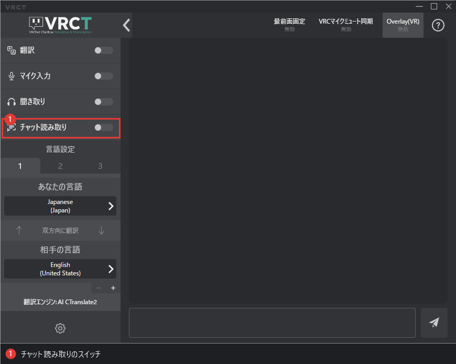The width and height of the screenshot is (456, 364).
Task: Toggle the 聞き取り listening switch
Action: pyautogui.click(x=104, y=102)
